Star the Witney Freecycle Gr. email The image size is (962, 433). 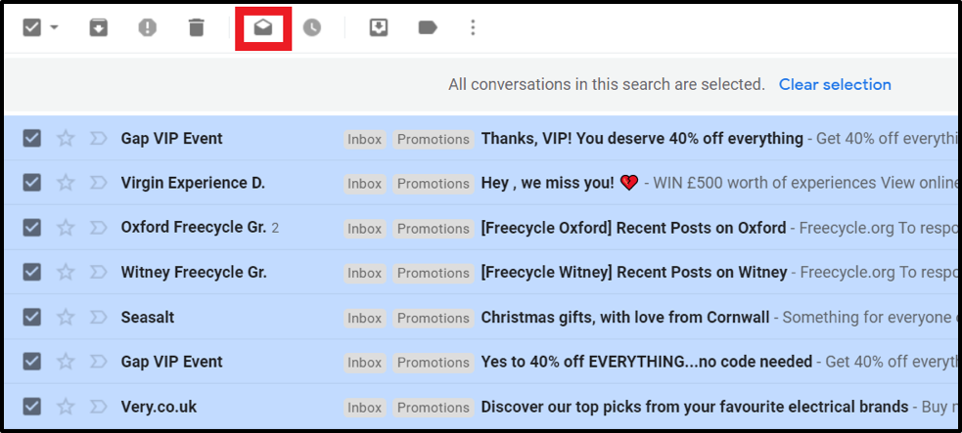coord(66,273)
